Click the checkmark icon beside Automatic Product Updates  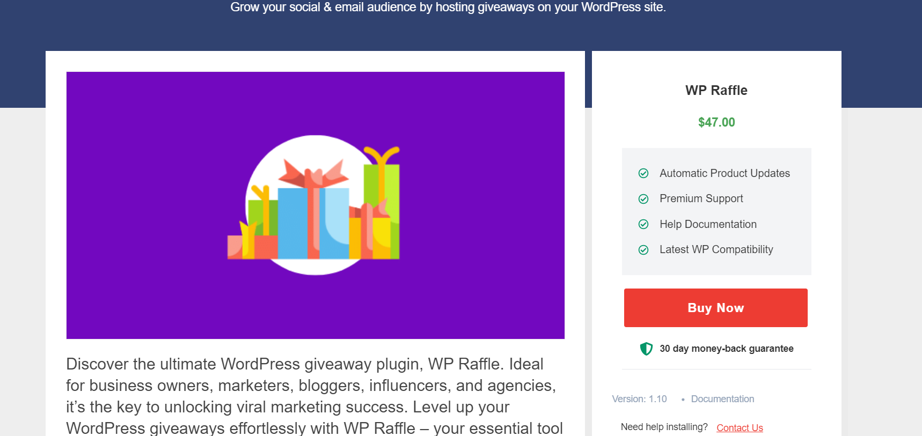(643, 173)
